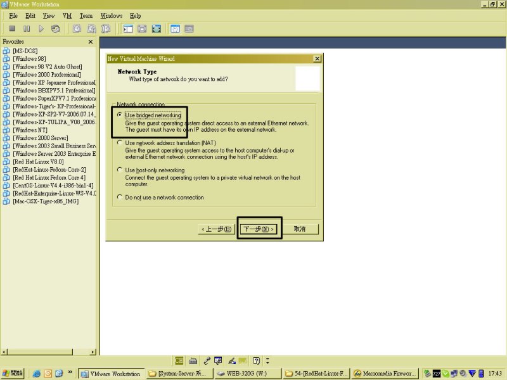
Task: Select [RedHat-Linux-Fedora-Core-2] favorite
Action: pos(49,170)
